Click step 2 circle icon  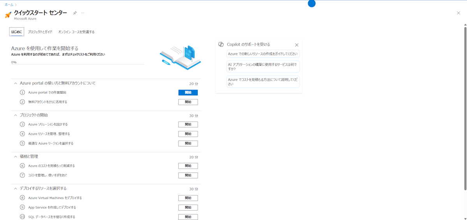[x=22, y=102]
